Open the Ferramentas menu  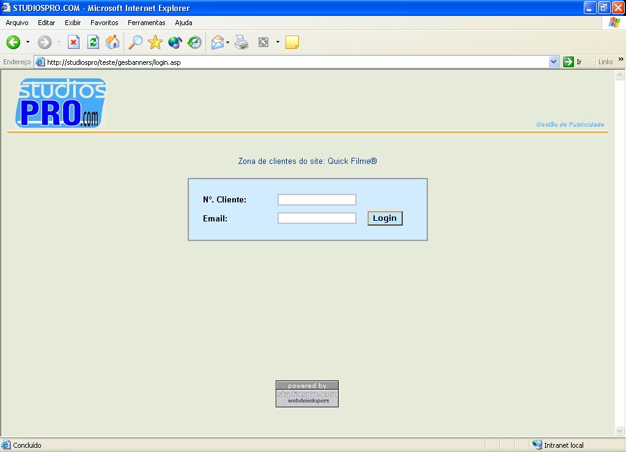click(x=146, y=23)
